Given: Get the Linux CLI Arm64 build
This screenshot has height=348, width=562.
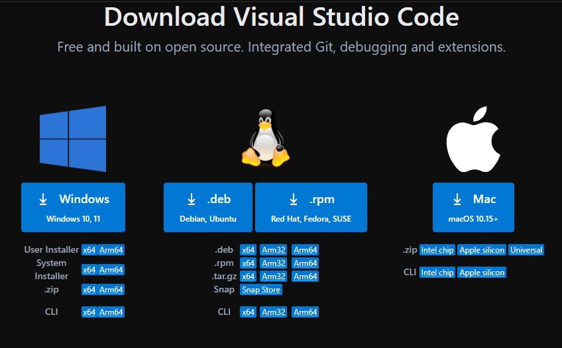Looking at the screenshot, I should (306, 312).
